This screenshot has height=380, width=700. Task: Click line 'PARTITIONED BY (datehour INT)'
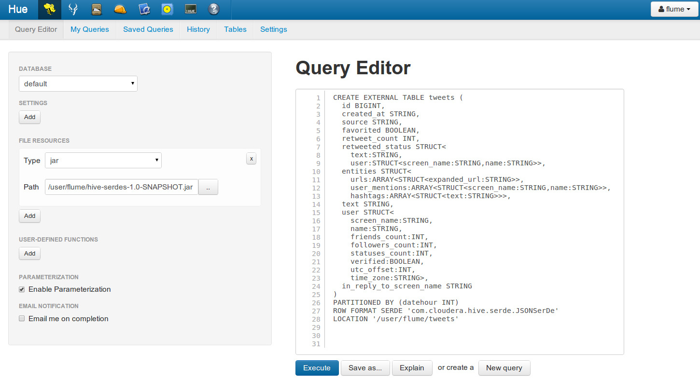point(395,303)
